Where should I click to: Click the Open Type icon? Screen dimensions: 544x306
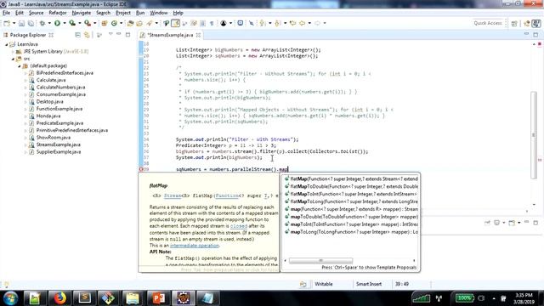pyautogui.click(x=130, y=23)
